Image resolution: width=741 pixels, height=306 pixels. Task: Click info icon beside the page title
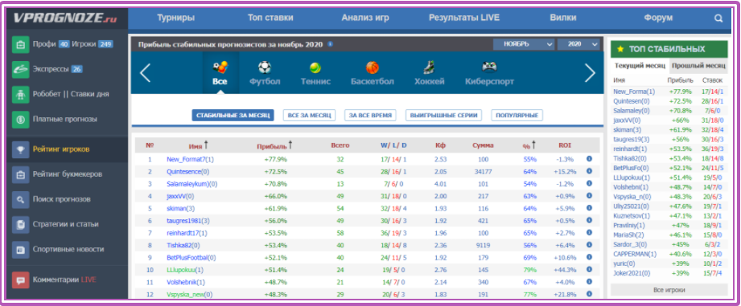coord(330,44)
